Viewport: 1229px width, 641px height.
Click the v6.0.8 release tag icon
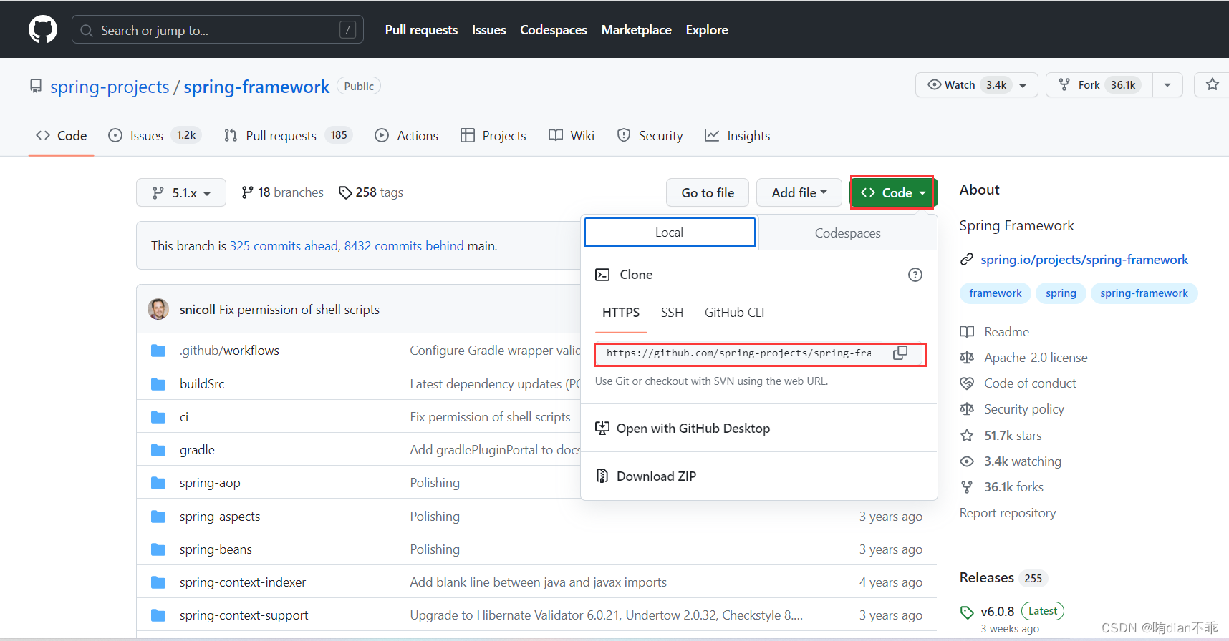coord(967,612)
